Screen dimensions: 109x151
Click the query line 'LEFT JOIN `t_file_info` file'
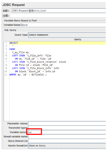pyautogui.click(x=32, y=56)
